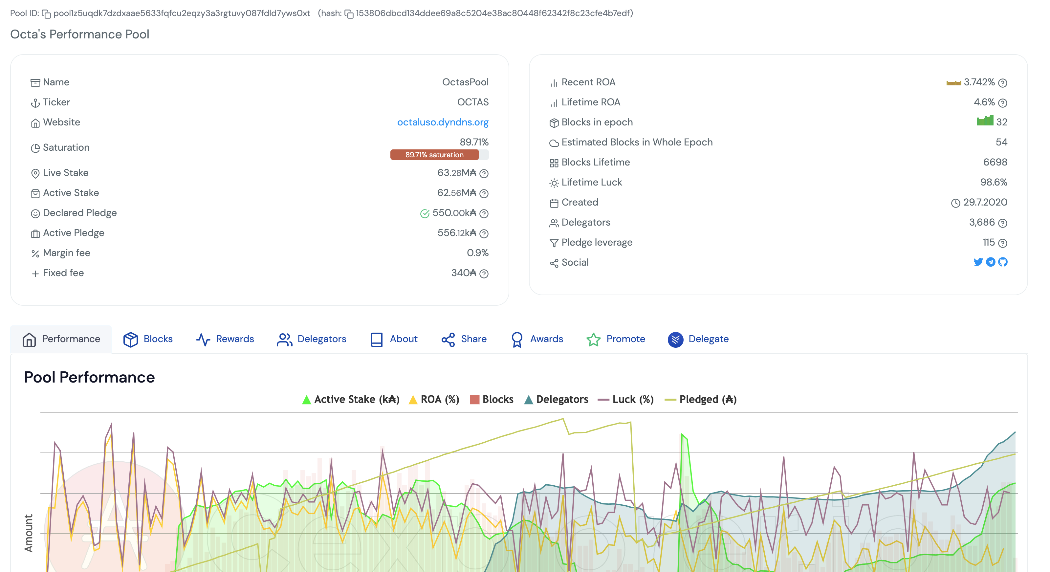Toggle Active Stake series in chart legend
Viewport: 1050px width, 572px height.
click(351, 399)
